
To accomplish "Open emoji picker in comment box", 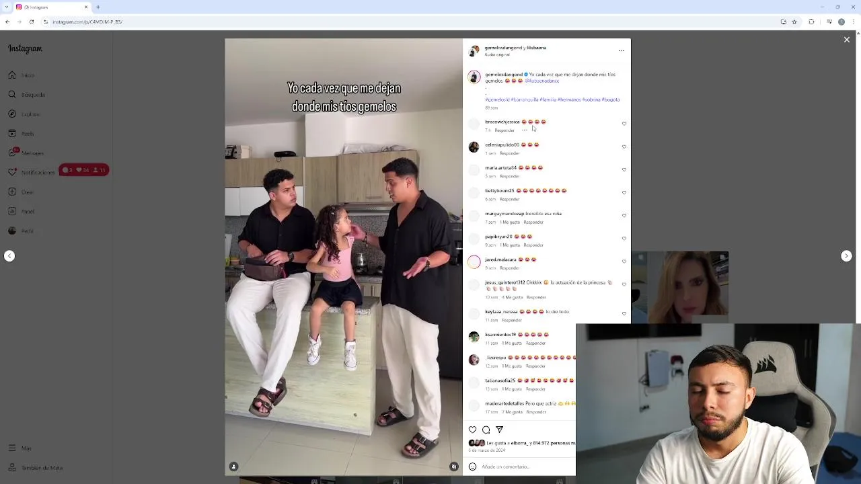I will point(472,467).
